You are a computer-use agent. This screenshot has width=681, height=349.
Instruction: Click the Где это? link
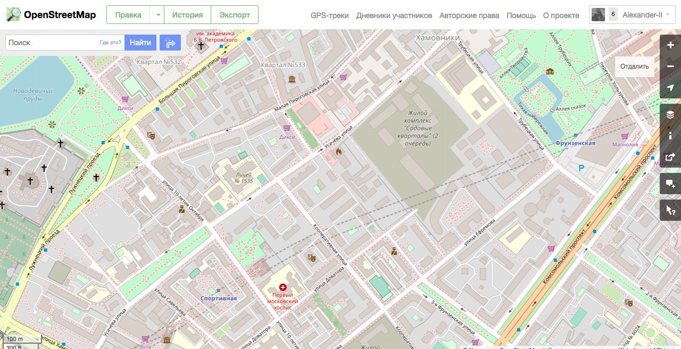pos(110,43)
